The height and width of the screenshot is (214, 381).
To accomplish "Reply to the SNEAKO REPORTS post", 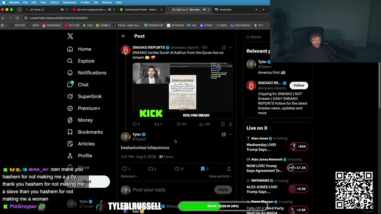I will click(x=136, y=124).
